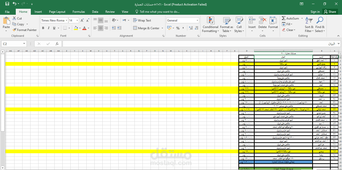This screenshot has width=342, height=170.
Task: Toggle Underline formatting
Action: coord(54,28)
